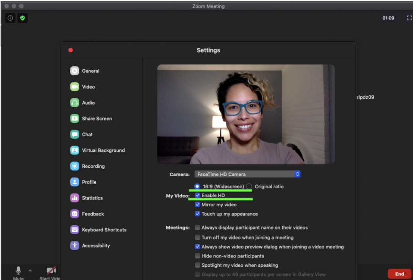
Task: Click the Video camera sidebar icon
Action: point(75,86)
